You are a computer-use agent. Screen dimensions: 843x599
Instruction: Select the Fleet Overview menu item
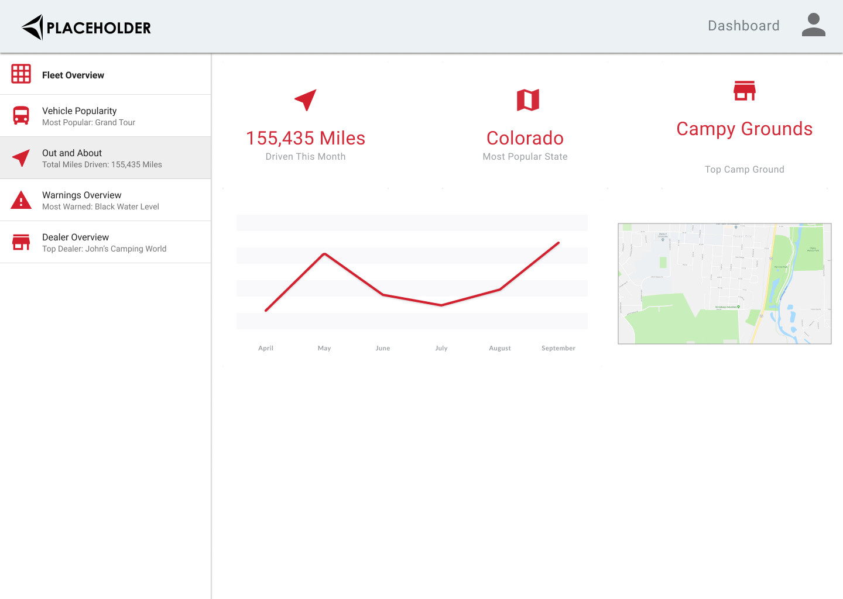coord(105,74)
